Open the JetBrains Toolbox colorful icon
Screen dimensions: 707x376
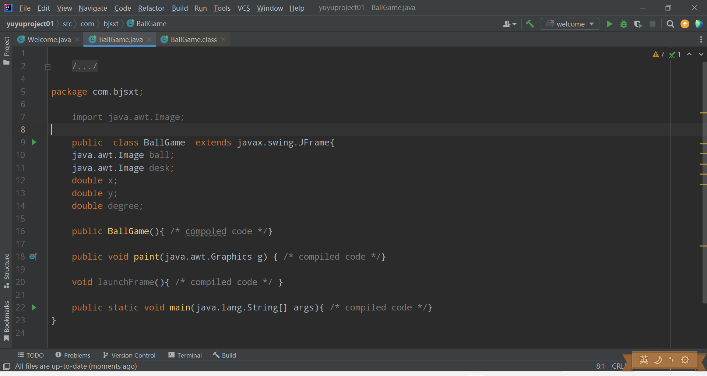pyautogui.click(x=699, y=24)
